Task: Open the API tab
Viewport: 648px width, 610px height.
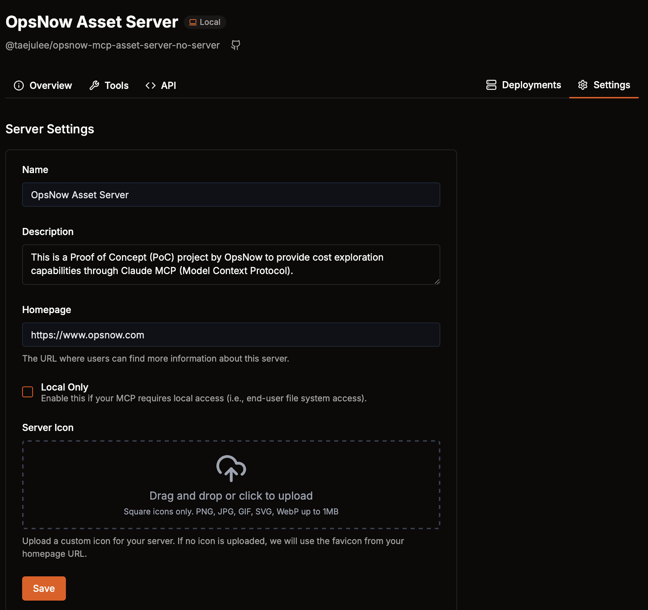Action: pyautogui.click(x=161, y=86)
